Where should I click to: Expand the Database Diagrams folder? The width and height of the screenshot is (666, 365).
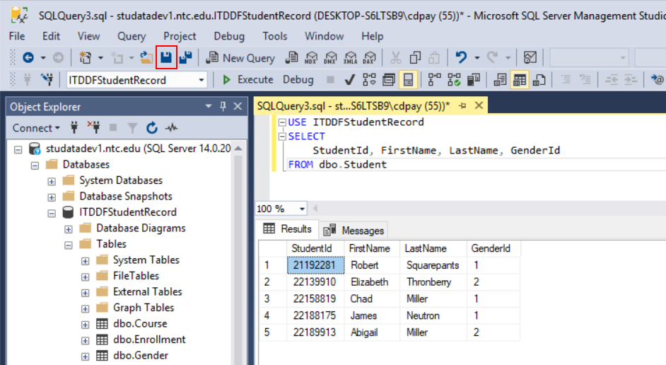pos(69,229)
